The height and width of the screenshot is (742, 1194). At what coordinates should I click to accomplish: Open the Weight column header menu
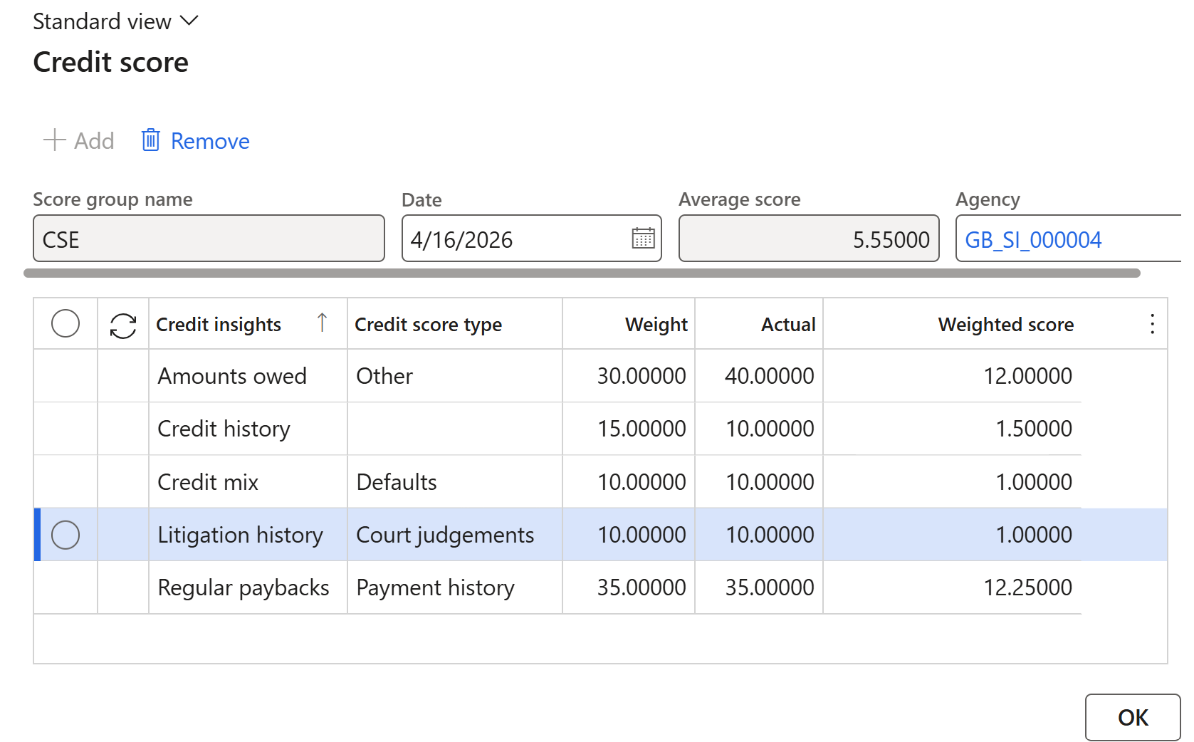(x=655, y=325)
